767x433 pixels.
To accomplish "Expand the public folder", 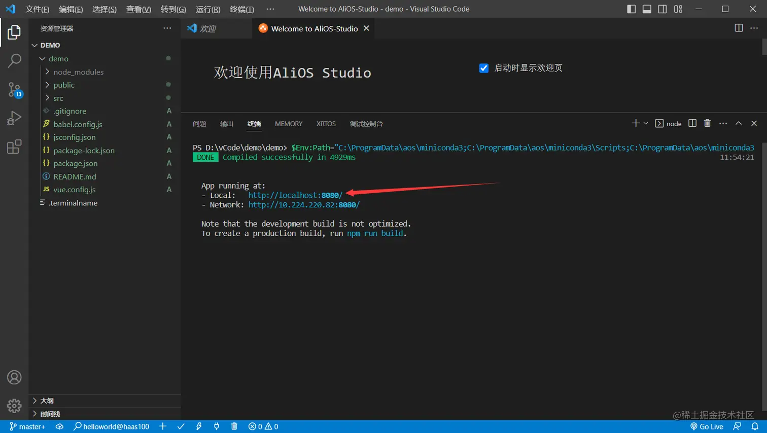I will (64, 85).
